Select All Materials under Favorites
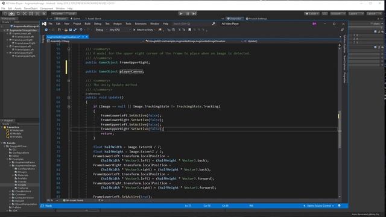 coord(16,130)
